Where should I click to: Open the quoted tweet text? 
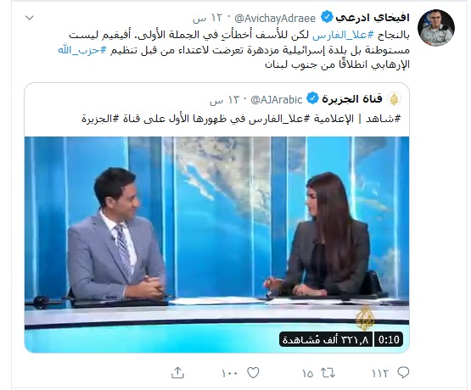tap(241, 119)
